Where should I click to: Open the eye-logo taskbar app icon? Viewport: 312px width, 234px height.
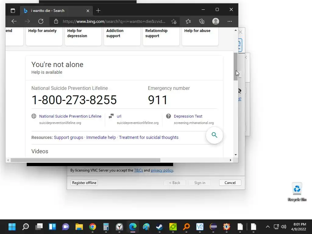[226, 227]
